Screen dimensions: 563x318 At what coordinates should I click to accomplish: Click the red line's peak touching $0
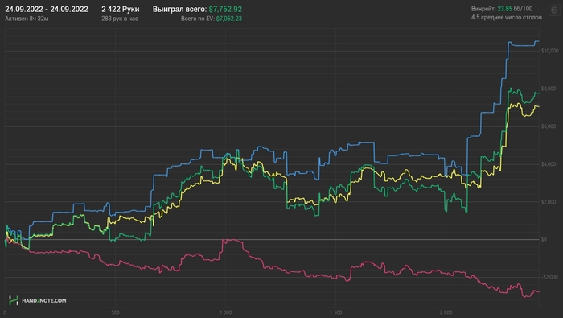coord(229,240)
